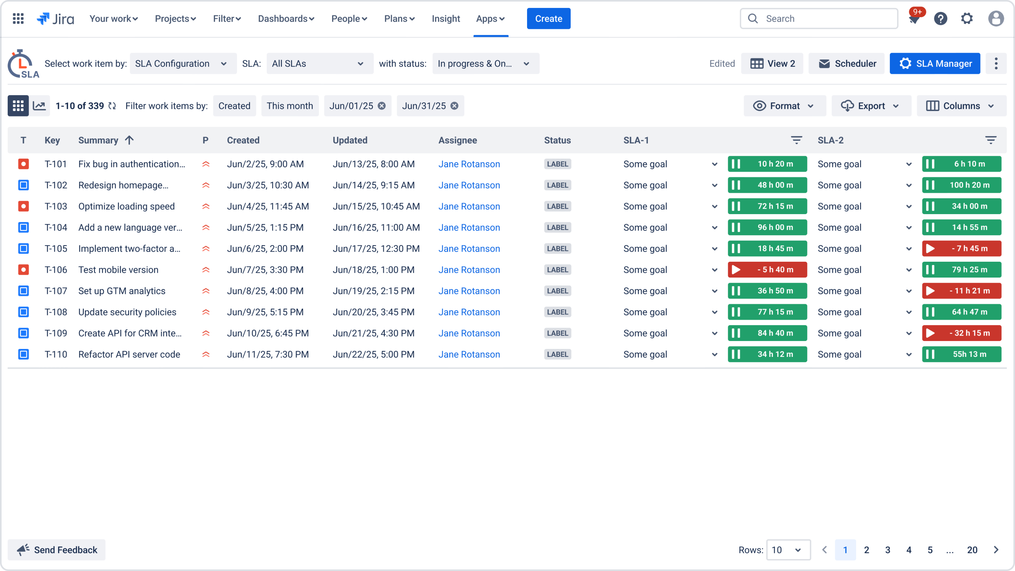1015x571 pixels.
Task: Switch to the table grid view toggle
Action: click(18, 106)
